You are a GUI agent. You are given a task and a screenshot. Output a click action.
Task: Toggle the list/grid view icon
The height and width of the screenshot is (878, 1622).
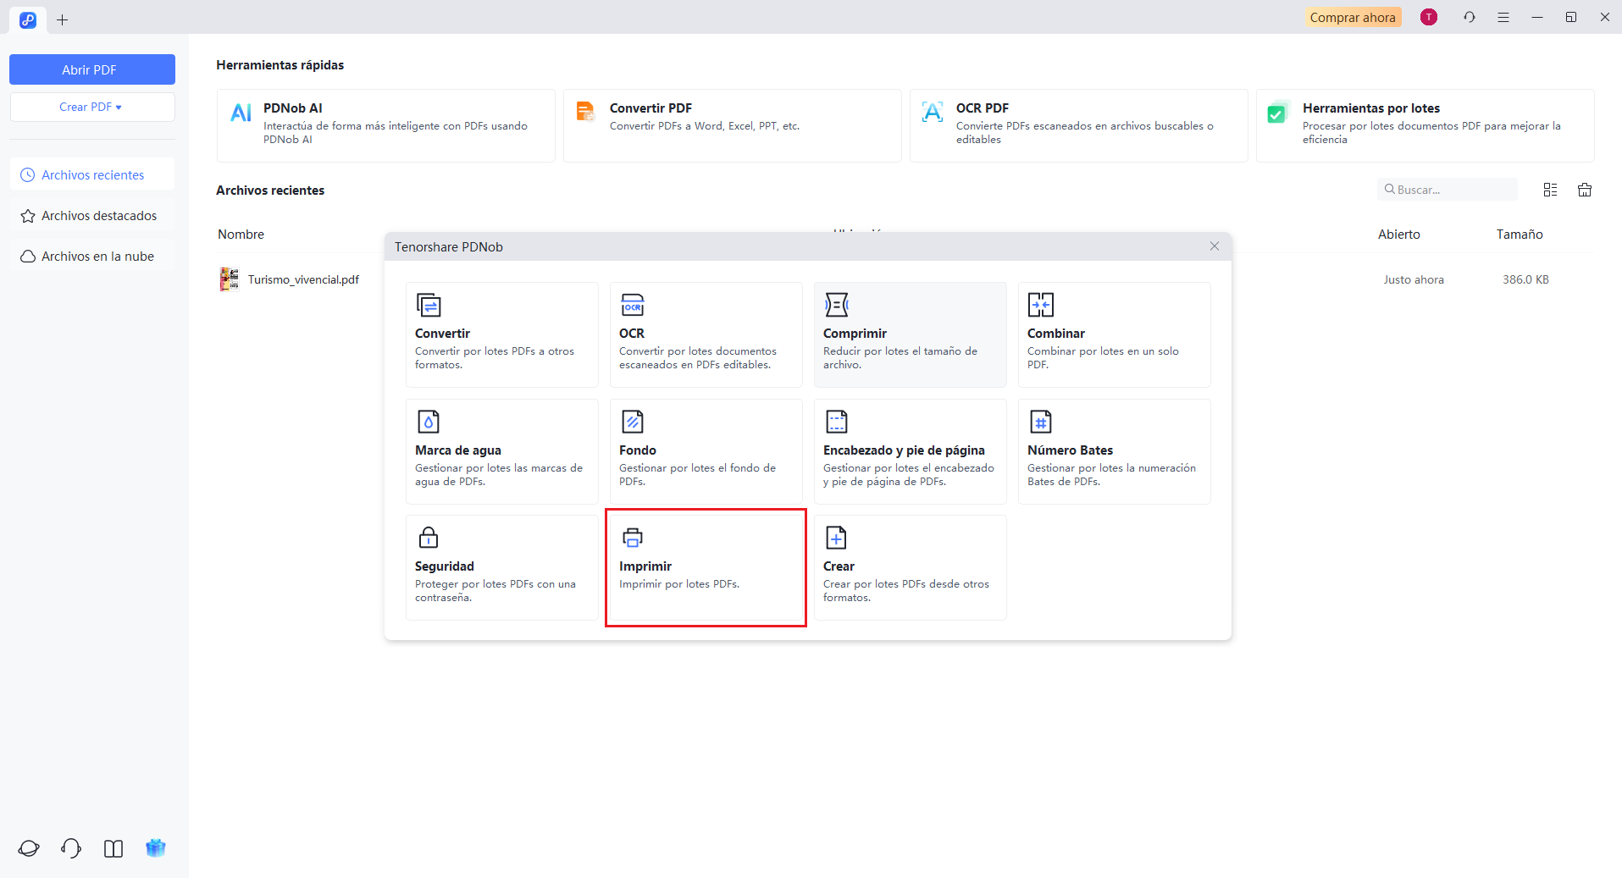click(1550, 190)
